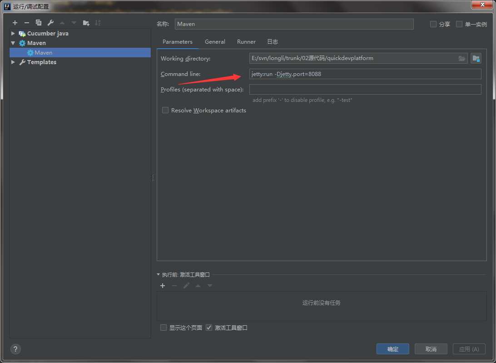Click the splitter handle between panels

153,178
